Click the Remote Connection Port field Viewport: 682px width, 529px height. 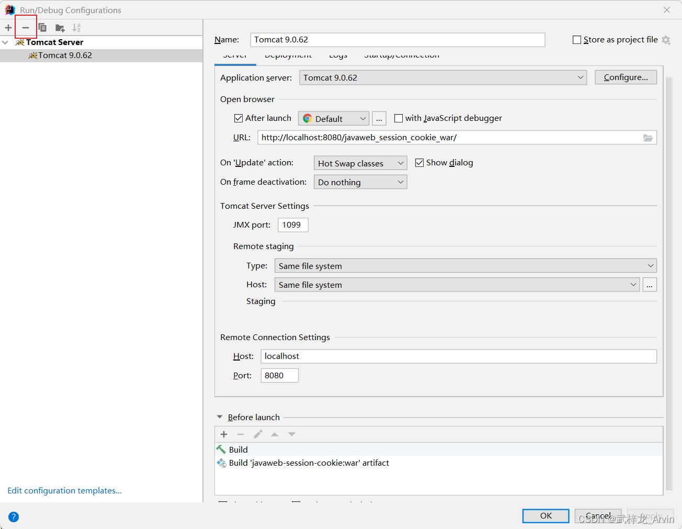(x=279, y=376)
